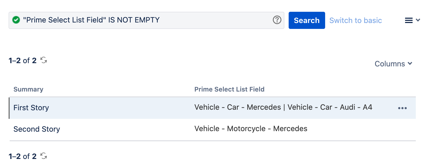
Task: Open the Columns chevron arrow
Action: point(410,64)
